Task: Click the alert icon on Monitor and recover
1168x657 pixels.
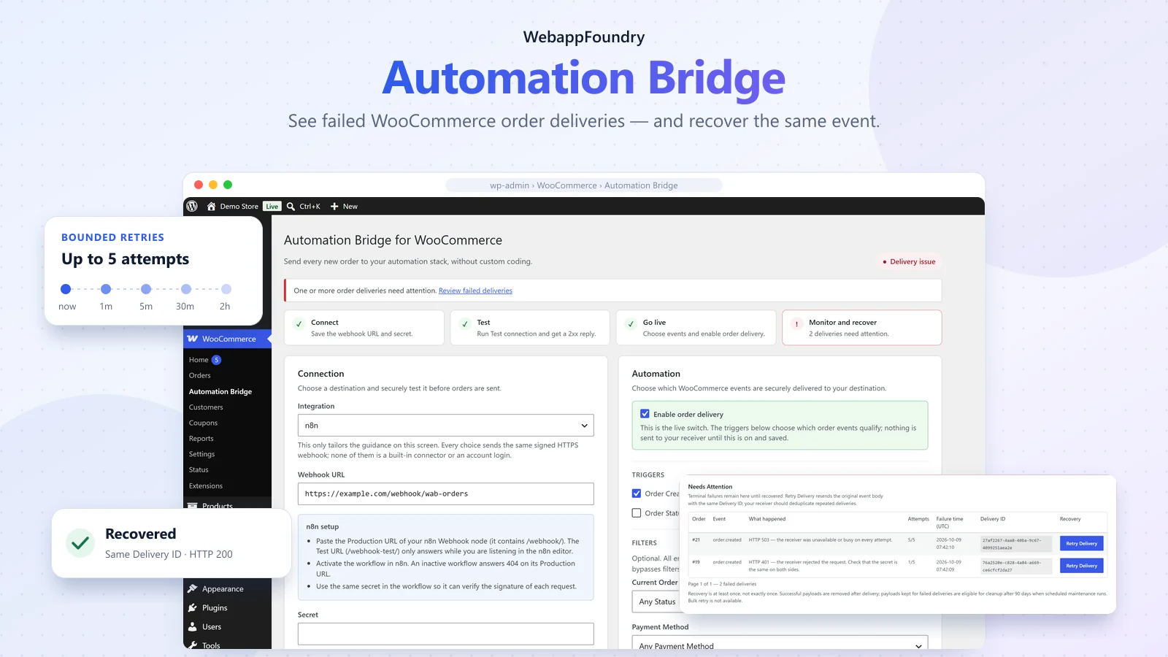Action: pyautogui.click(x=796, y=324)
